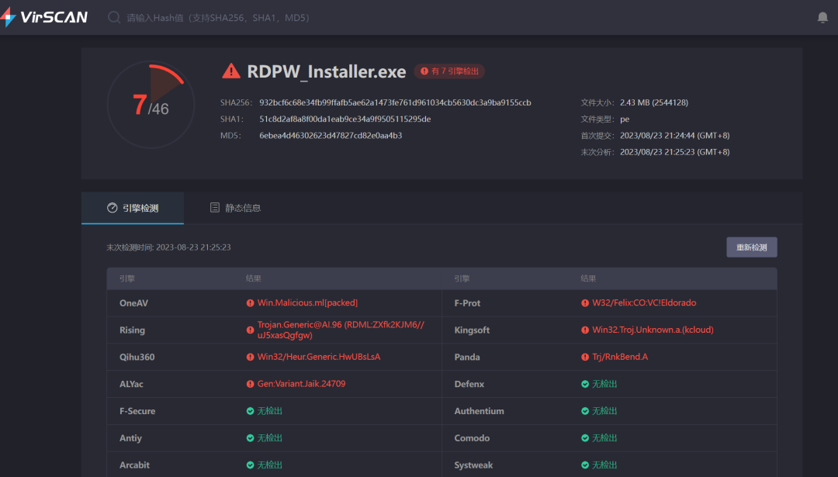Select the Rising Trojan.Generic detection result

[x=340, y=330]
